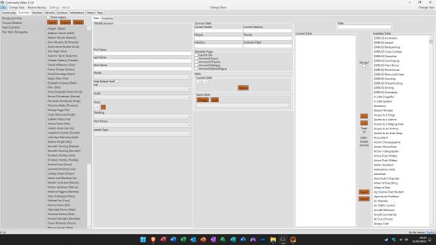This screenshot has height=245, width=436.
Task: Open the Inventory tab
Action: click(108, 18)
